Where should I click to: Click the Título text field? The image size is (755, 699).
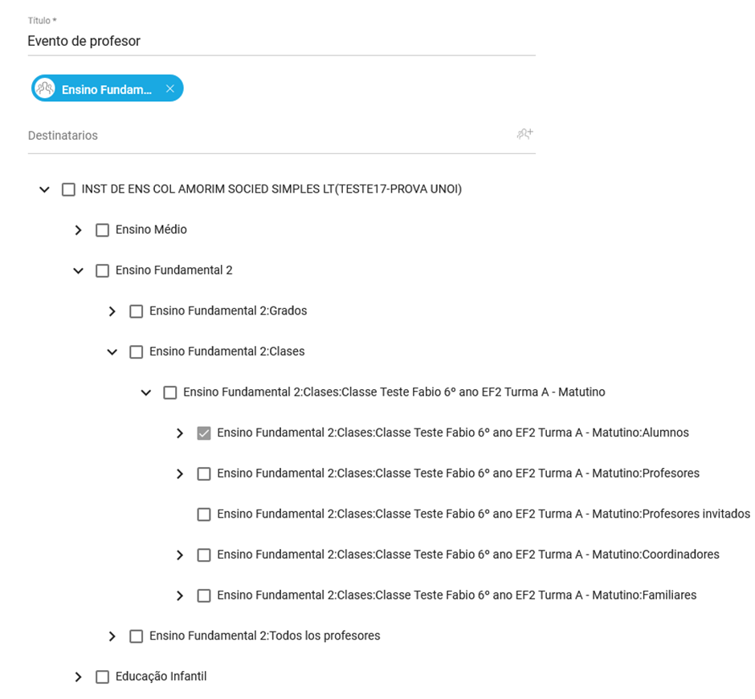pyautogui.click(x=281, y=41)
